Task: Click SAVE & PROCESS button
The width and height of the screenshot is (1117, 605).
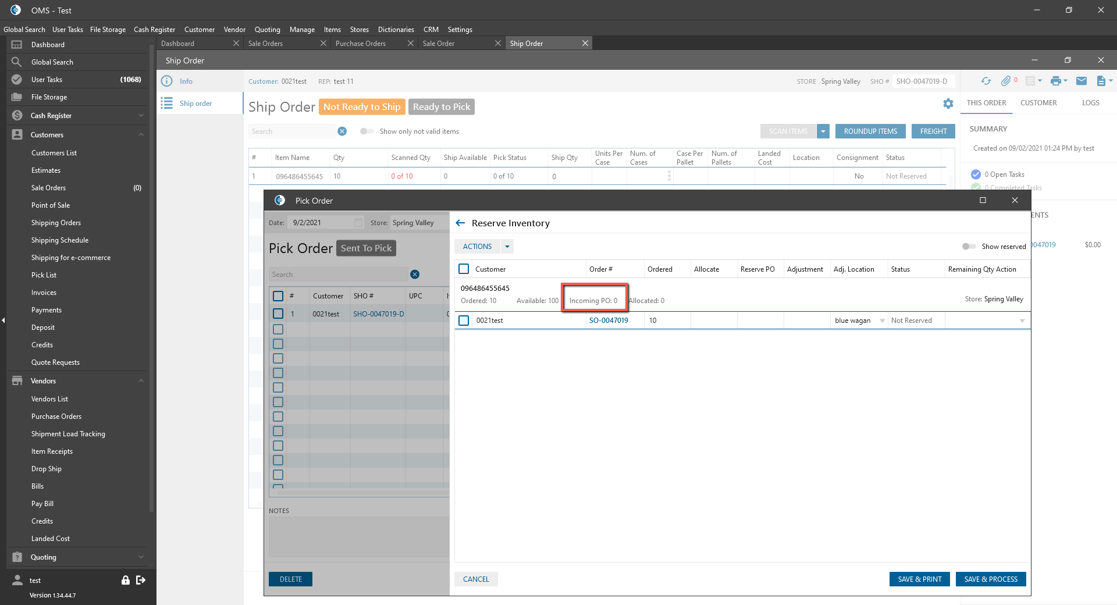Action: tap(991, 579)
